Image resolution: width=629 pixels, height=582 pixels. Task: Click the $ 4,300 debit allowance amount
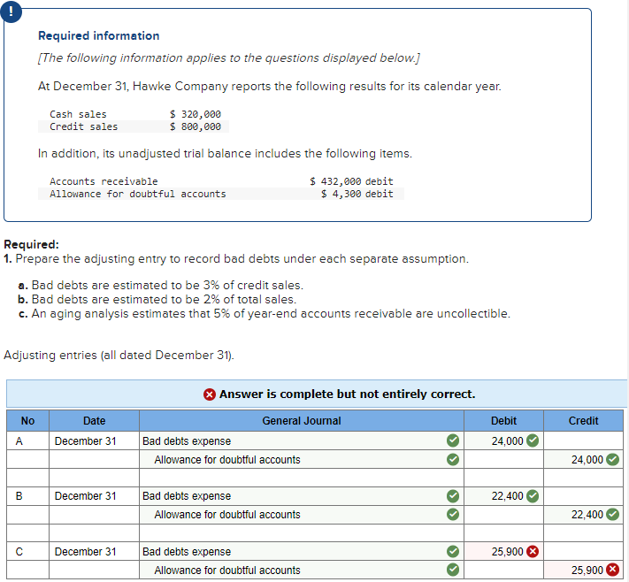[x=357, y=194]
